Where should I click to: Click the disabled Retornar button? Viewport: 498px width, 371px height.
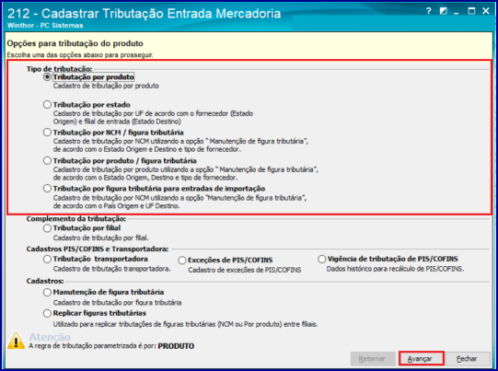click(373, 359)
